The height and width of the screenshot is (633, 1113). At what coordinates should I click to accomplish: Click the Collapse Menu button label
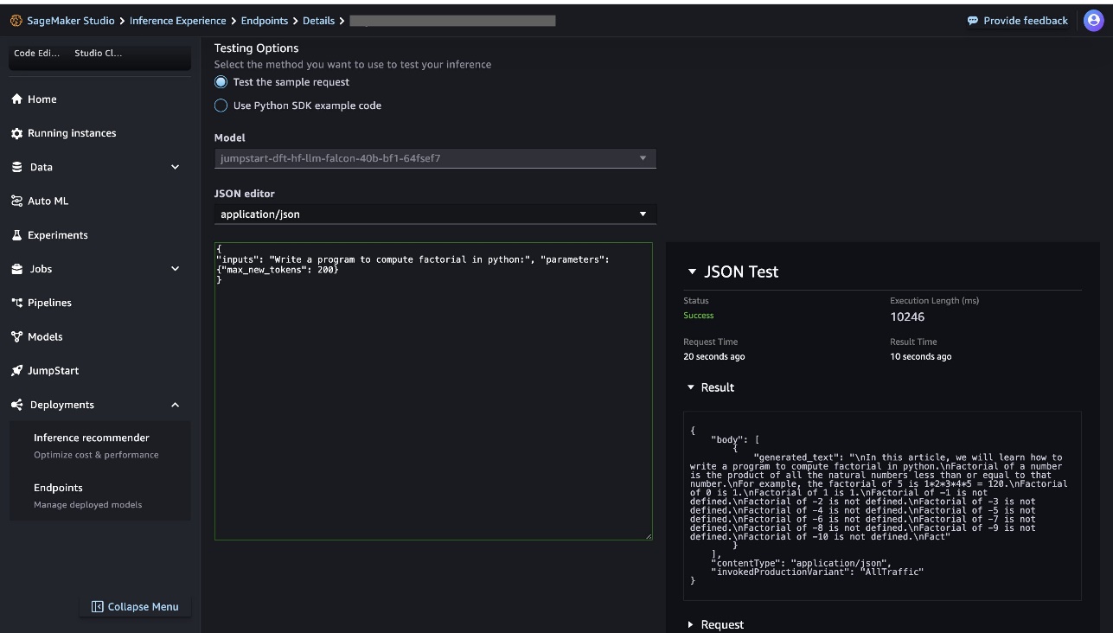pos(144,607)
